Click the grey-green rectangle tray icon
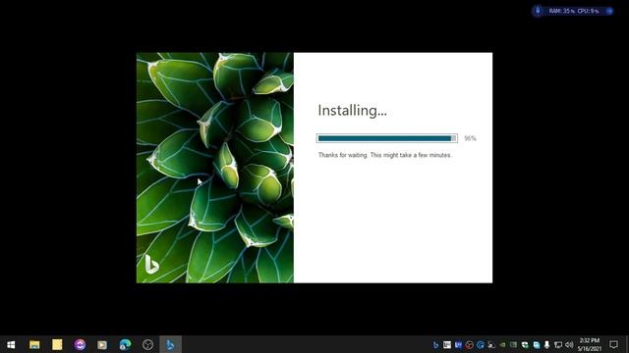The image size is (629, 353). [x=513, y=344]
